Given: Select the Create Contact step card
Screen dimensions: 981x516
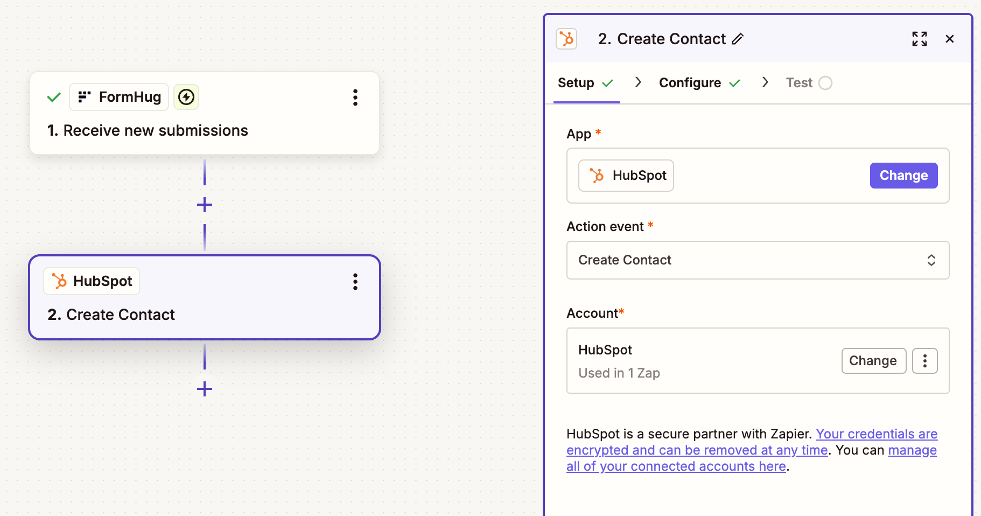Looking at the screenshot, I should coord(205,297).
